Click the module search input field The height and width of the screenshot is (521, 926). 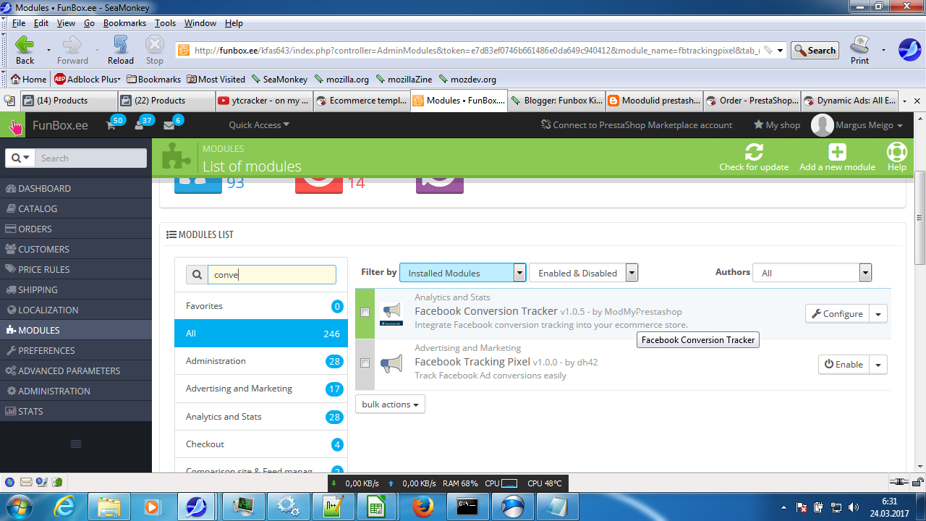(x=272, y=275)
